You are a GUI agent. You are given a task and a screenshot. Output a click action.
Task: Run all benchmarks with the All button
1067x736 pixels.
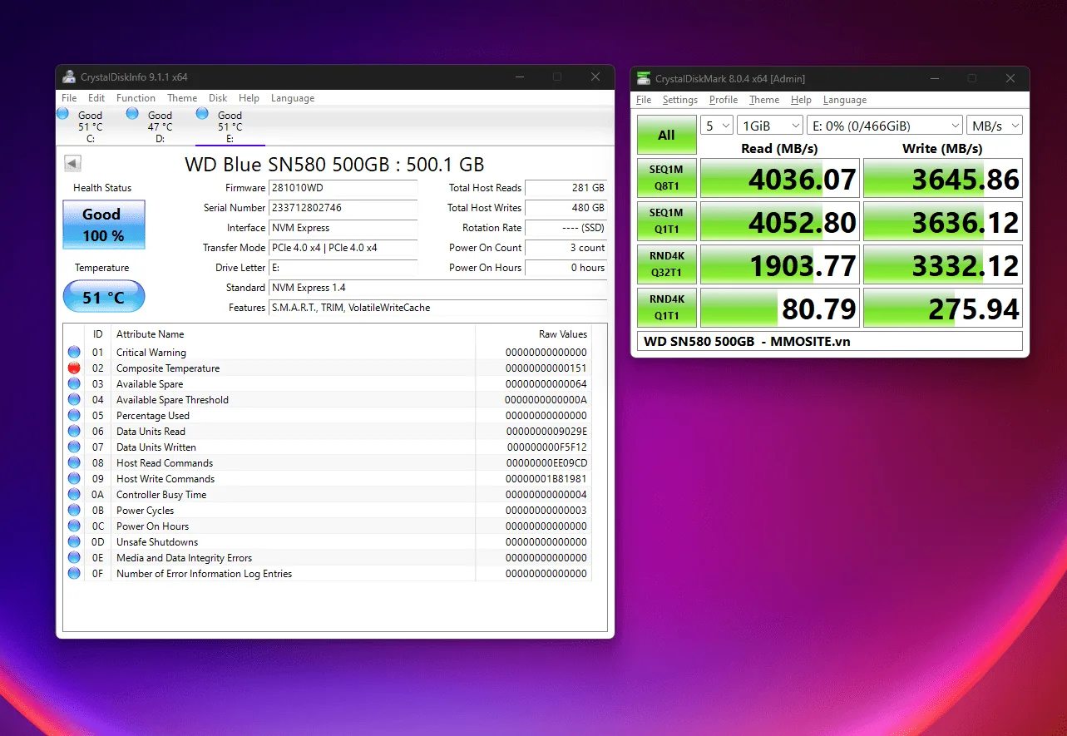tap(666, 135)
